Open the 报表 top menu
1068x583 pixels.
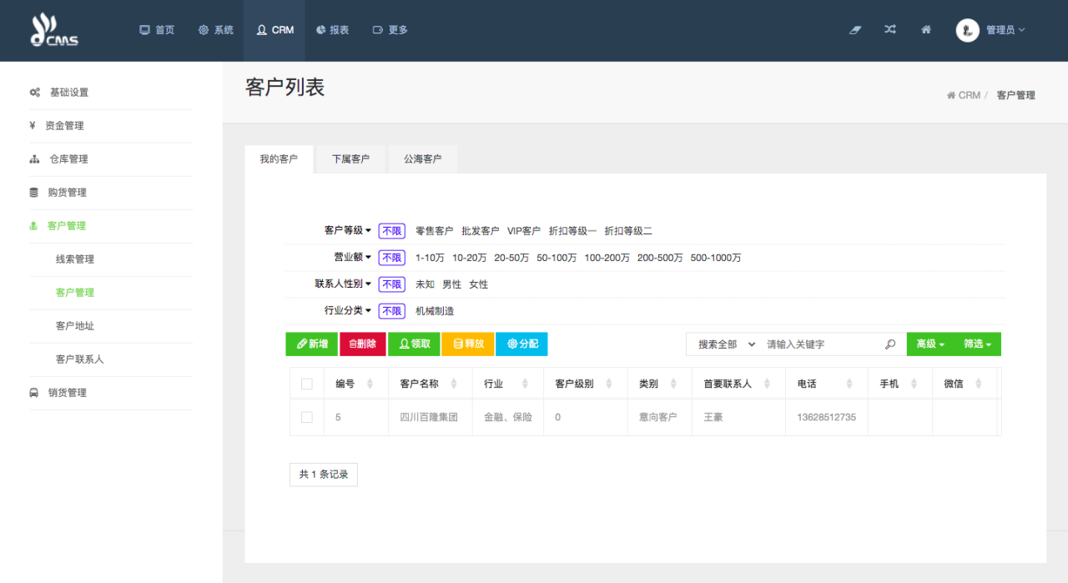(x=332, y=30)
